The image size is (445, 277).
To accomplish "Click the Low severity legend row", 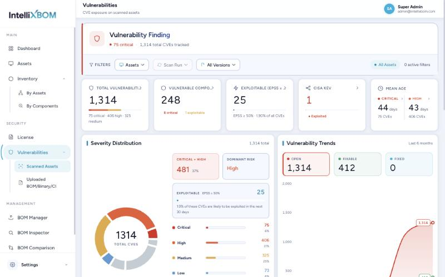I will [220, 273].
